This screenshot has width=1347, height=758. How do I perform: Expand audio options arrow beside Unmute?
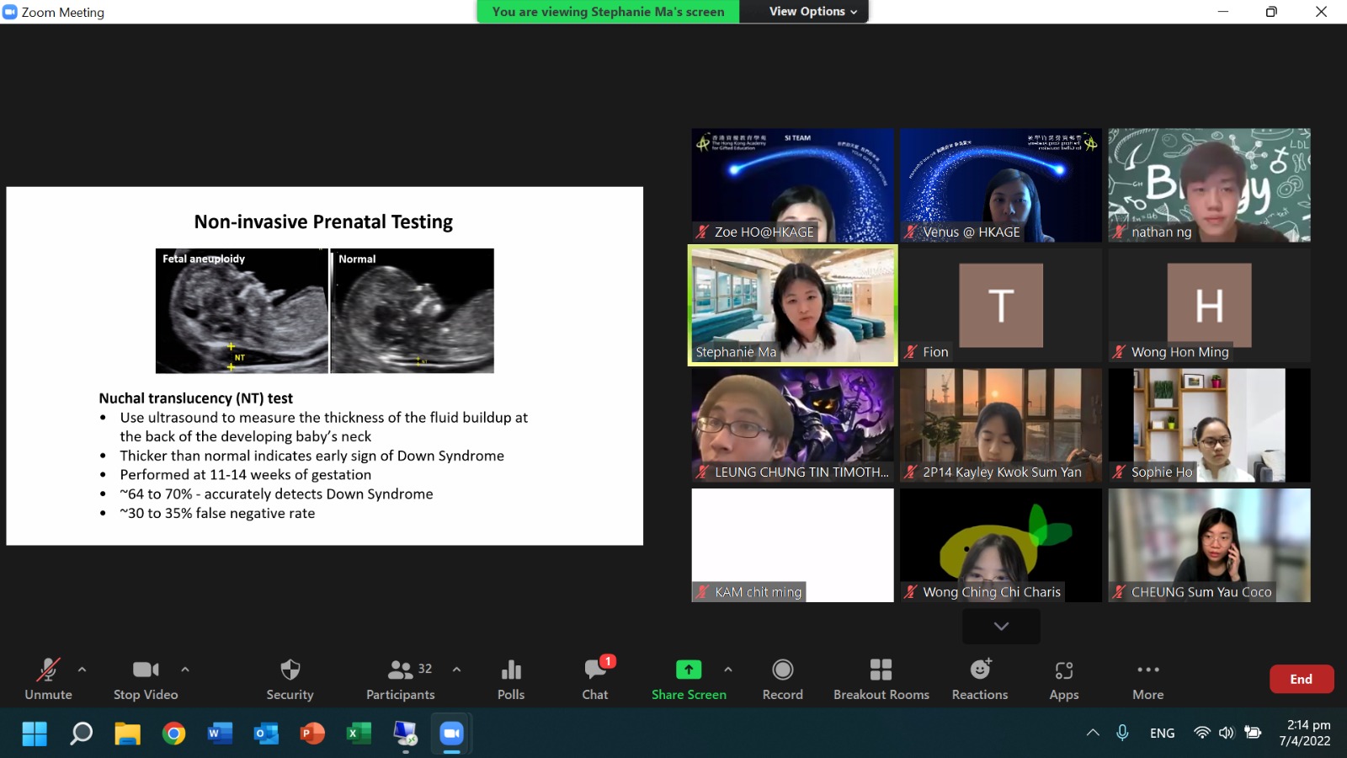(82, 670)
